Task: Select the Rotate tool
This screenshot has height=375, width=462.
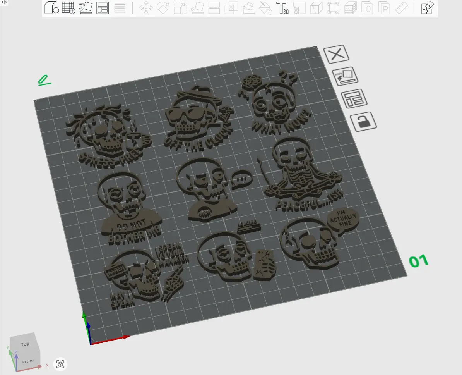Action: click(163, 8)
